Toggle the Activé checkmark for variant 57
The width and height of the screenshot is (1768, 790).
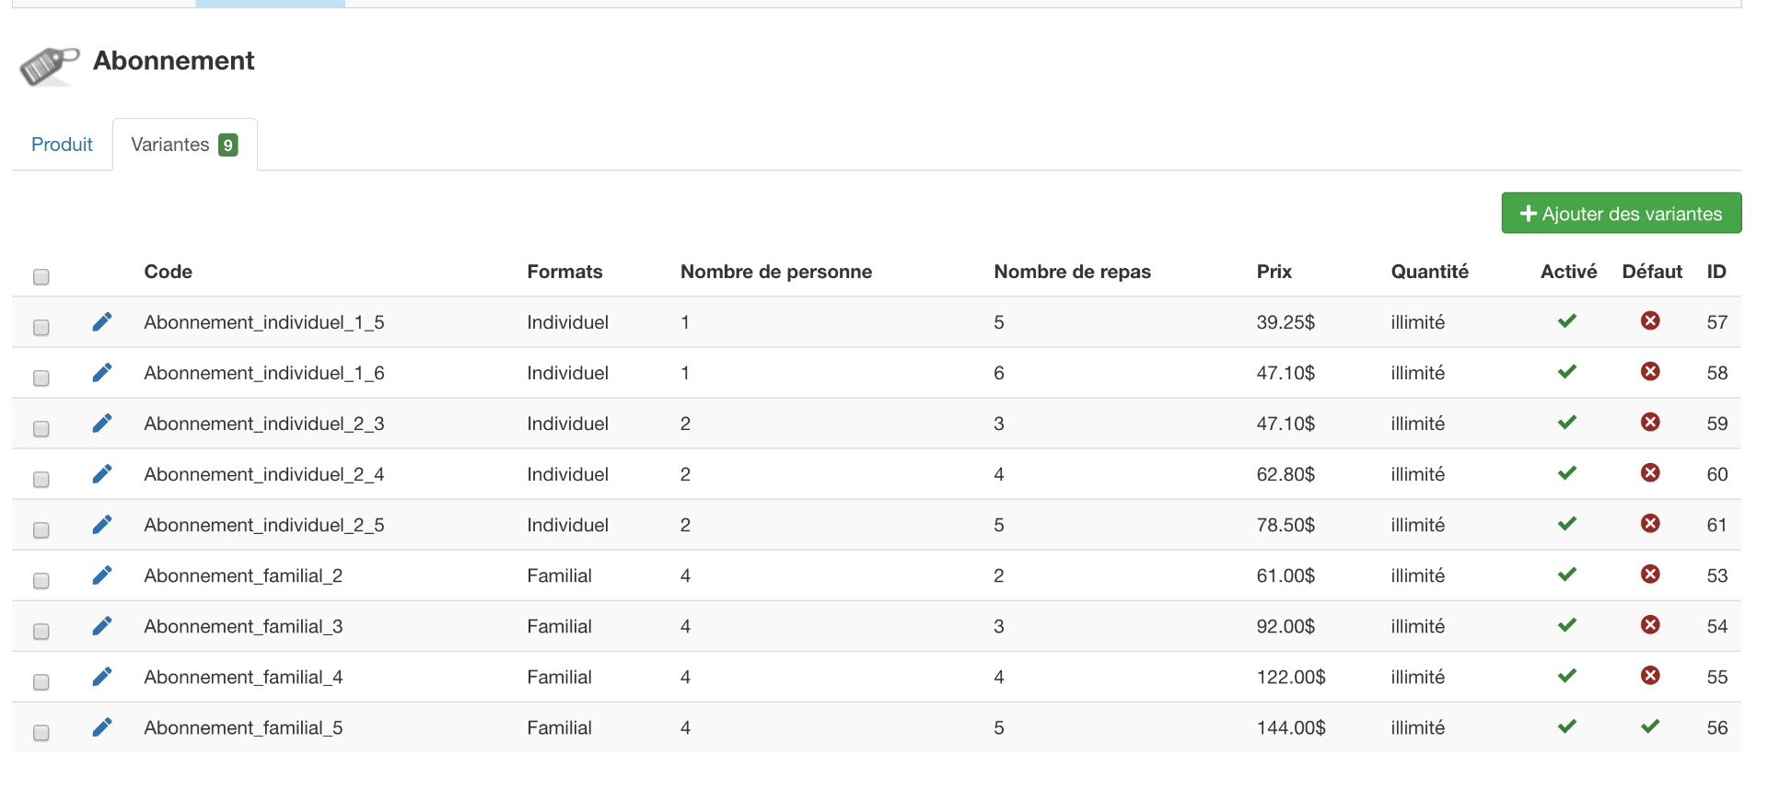click(x=1567, y=321)
